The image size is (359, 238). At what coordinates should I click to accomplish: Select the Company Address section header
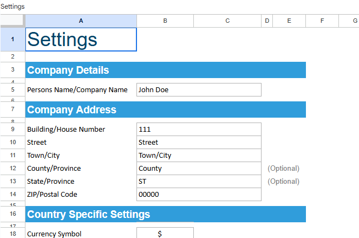[x=165, y=110]
